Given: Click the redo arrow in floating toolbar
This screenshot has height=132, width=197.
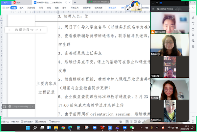Looking at the screenshot, I should coord(36,30).
